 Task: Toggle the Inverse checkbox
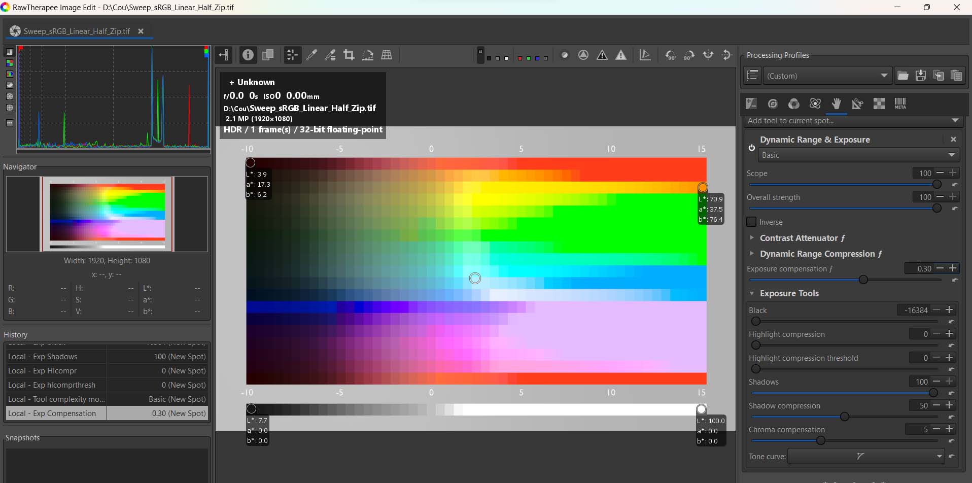coord(753,222)
